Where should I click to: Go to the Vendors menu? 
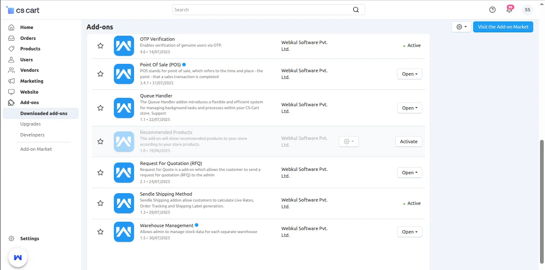(29, 70)
